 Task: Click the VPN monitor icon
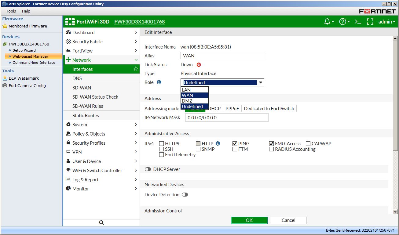point(68,152)
